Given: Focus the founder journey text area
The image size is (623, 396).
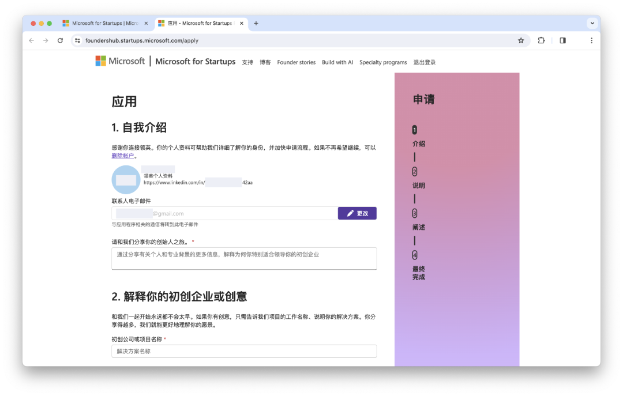Looking at the screenshot, I should pyautogui.click(x=244, y=259).
